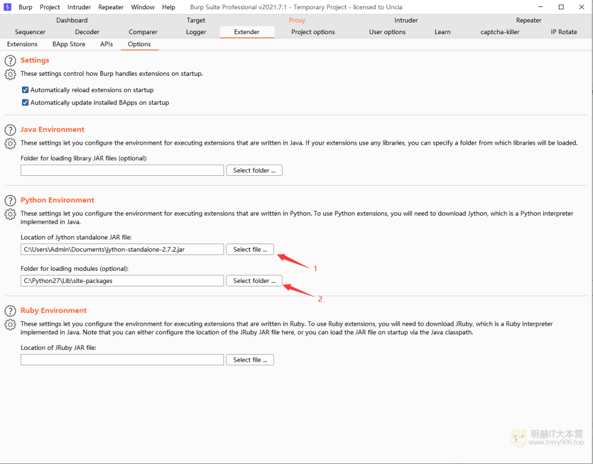
Task: Click gear icon in Ruby Environment section
Action: tap(10, 325)
